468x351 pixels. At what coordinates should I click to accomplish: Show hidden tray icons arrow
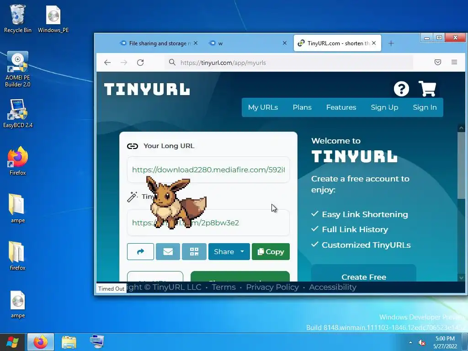[x=411, y=343]
